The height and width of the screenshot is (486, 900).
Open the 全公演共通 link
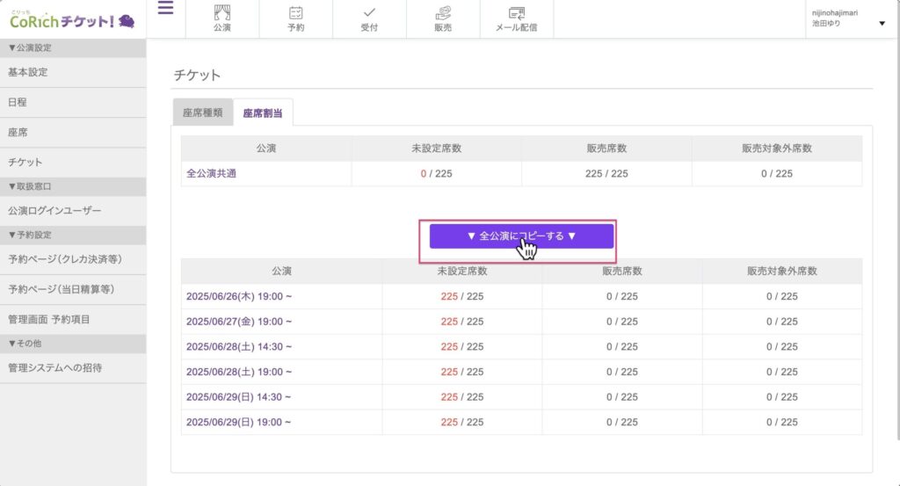tap(211, 173)
